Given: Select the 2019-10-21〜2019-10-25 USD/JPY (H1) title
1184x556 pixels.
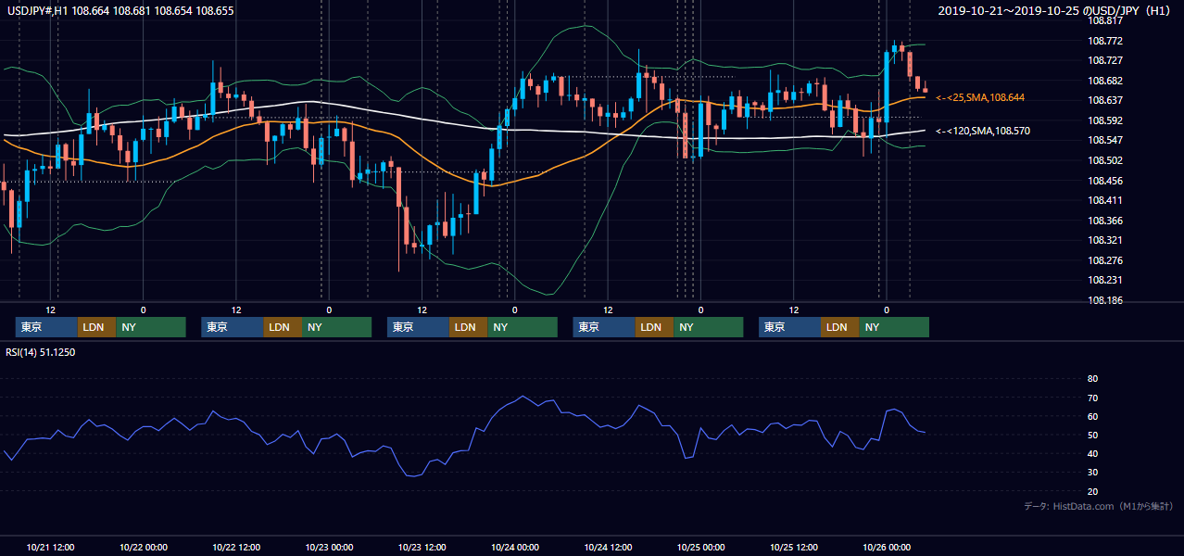Looking at the screenshot, I should point(1053,11).
